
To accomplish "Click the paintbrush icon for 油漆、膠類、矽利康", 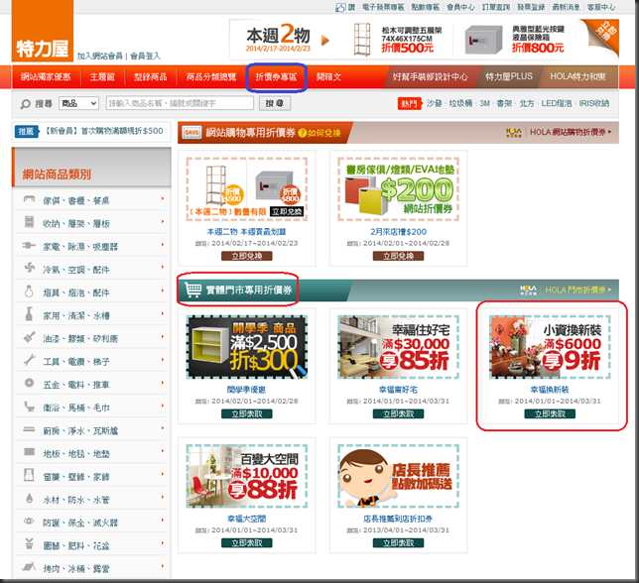I will [29, 337].
